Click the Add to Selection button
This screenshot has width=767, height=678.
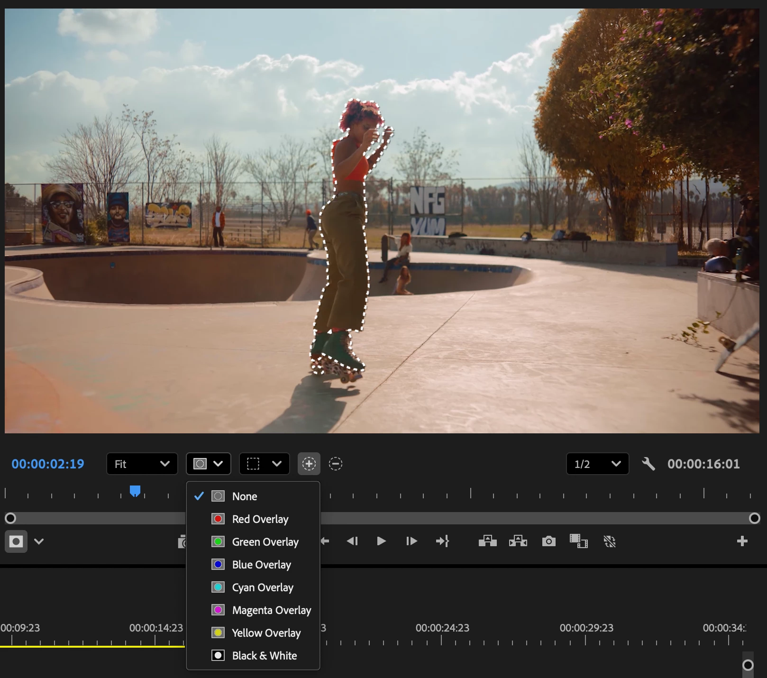[x=309, y=464]
